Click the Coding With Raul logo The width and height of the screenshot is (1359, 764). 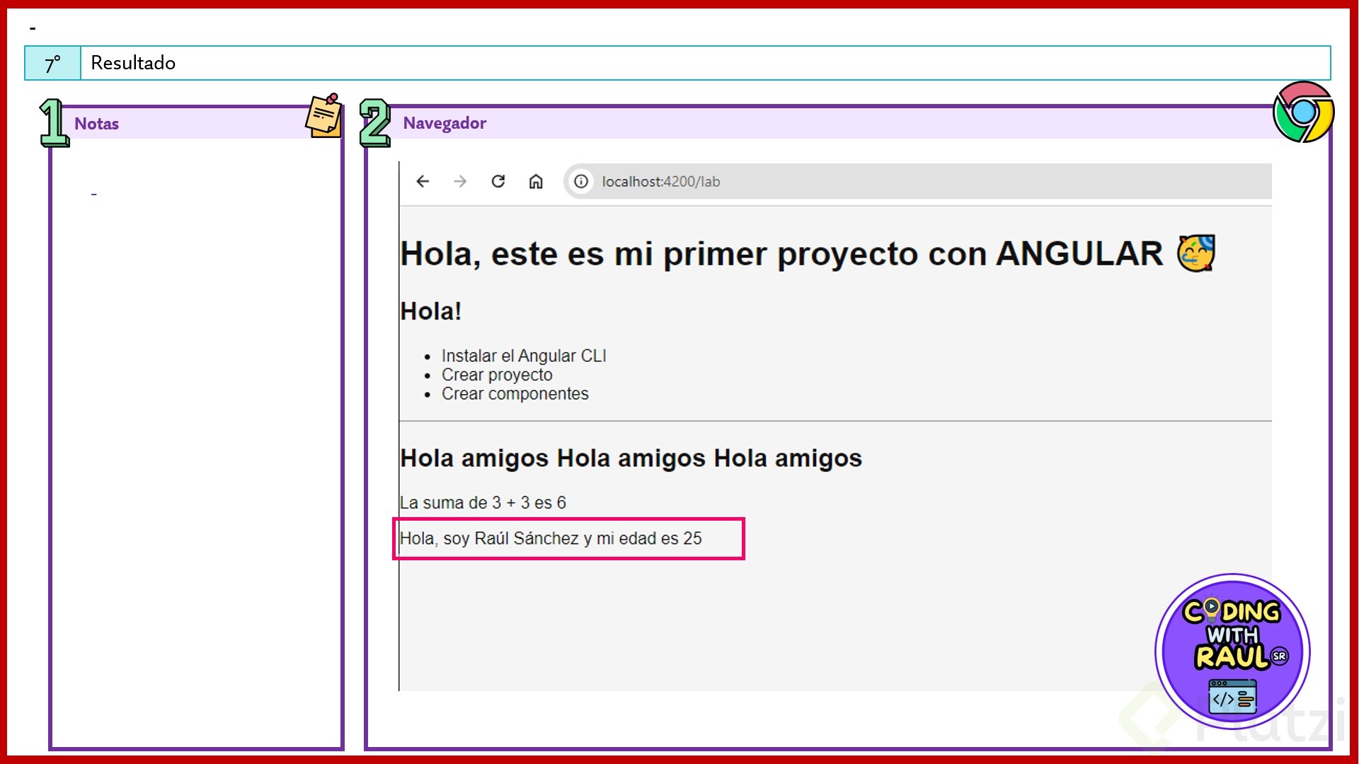click(x=1232, y=651)
